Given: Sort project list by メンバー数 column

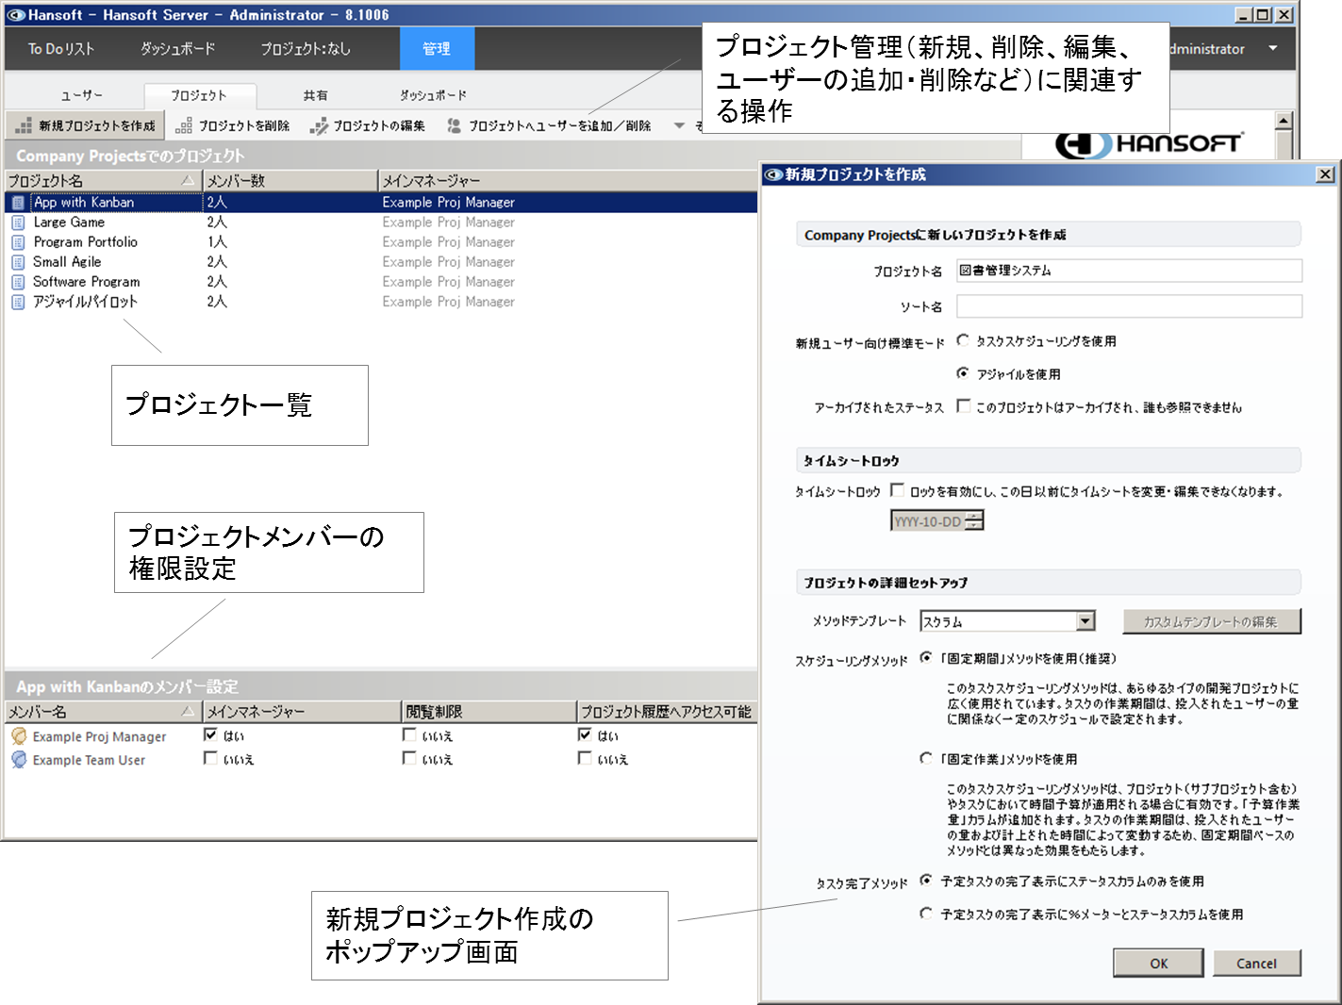Looking at the screenshot, I should pos(290,180).
